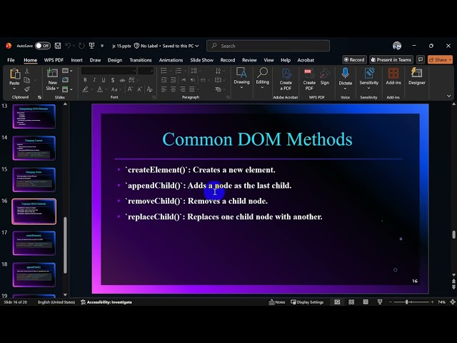Open the comments pane icon
The image size is (457, 343).
[x=421, y=60]
